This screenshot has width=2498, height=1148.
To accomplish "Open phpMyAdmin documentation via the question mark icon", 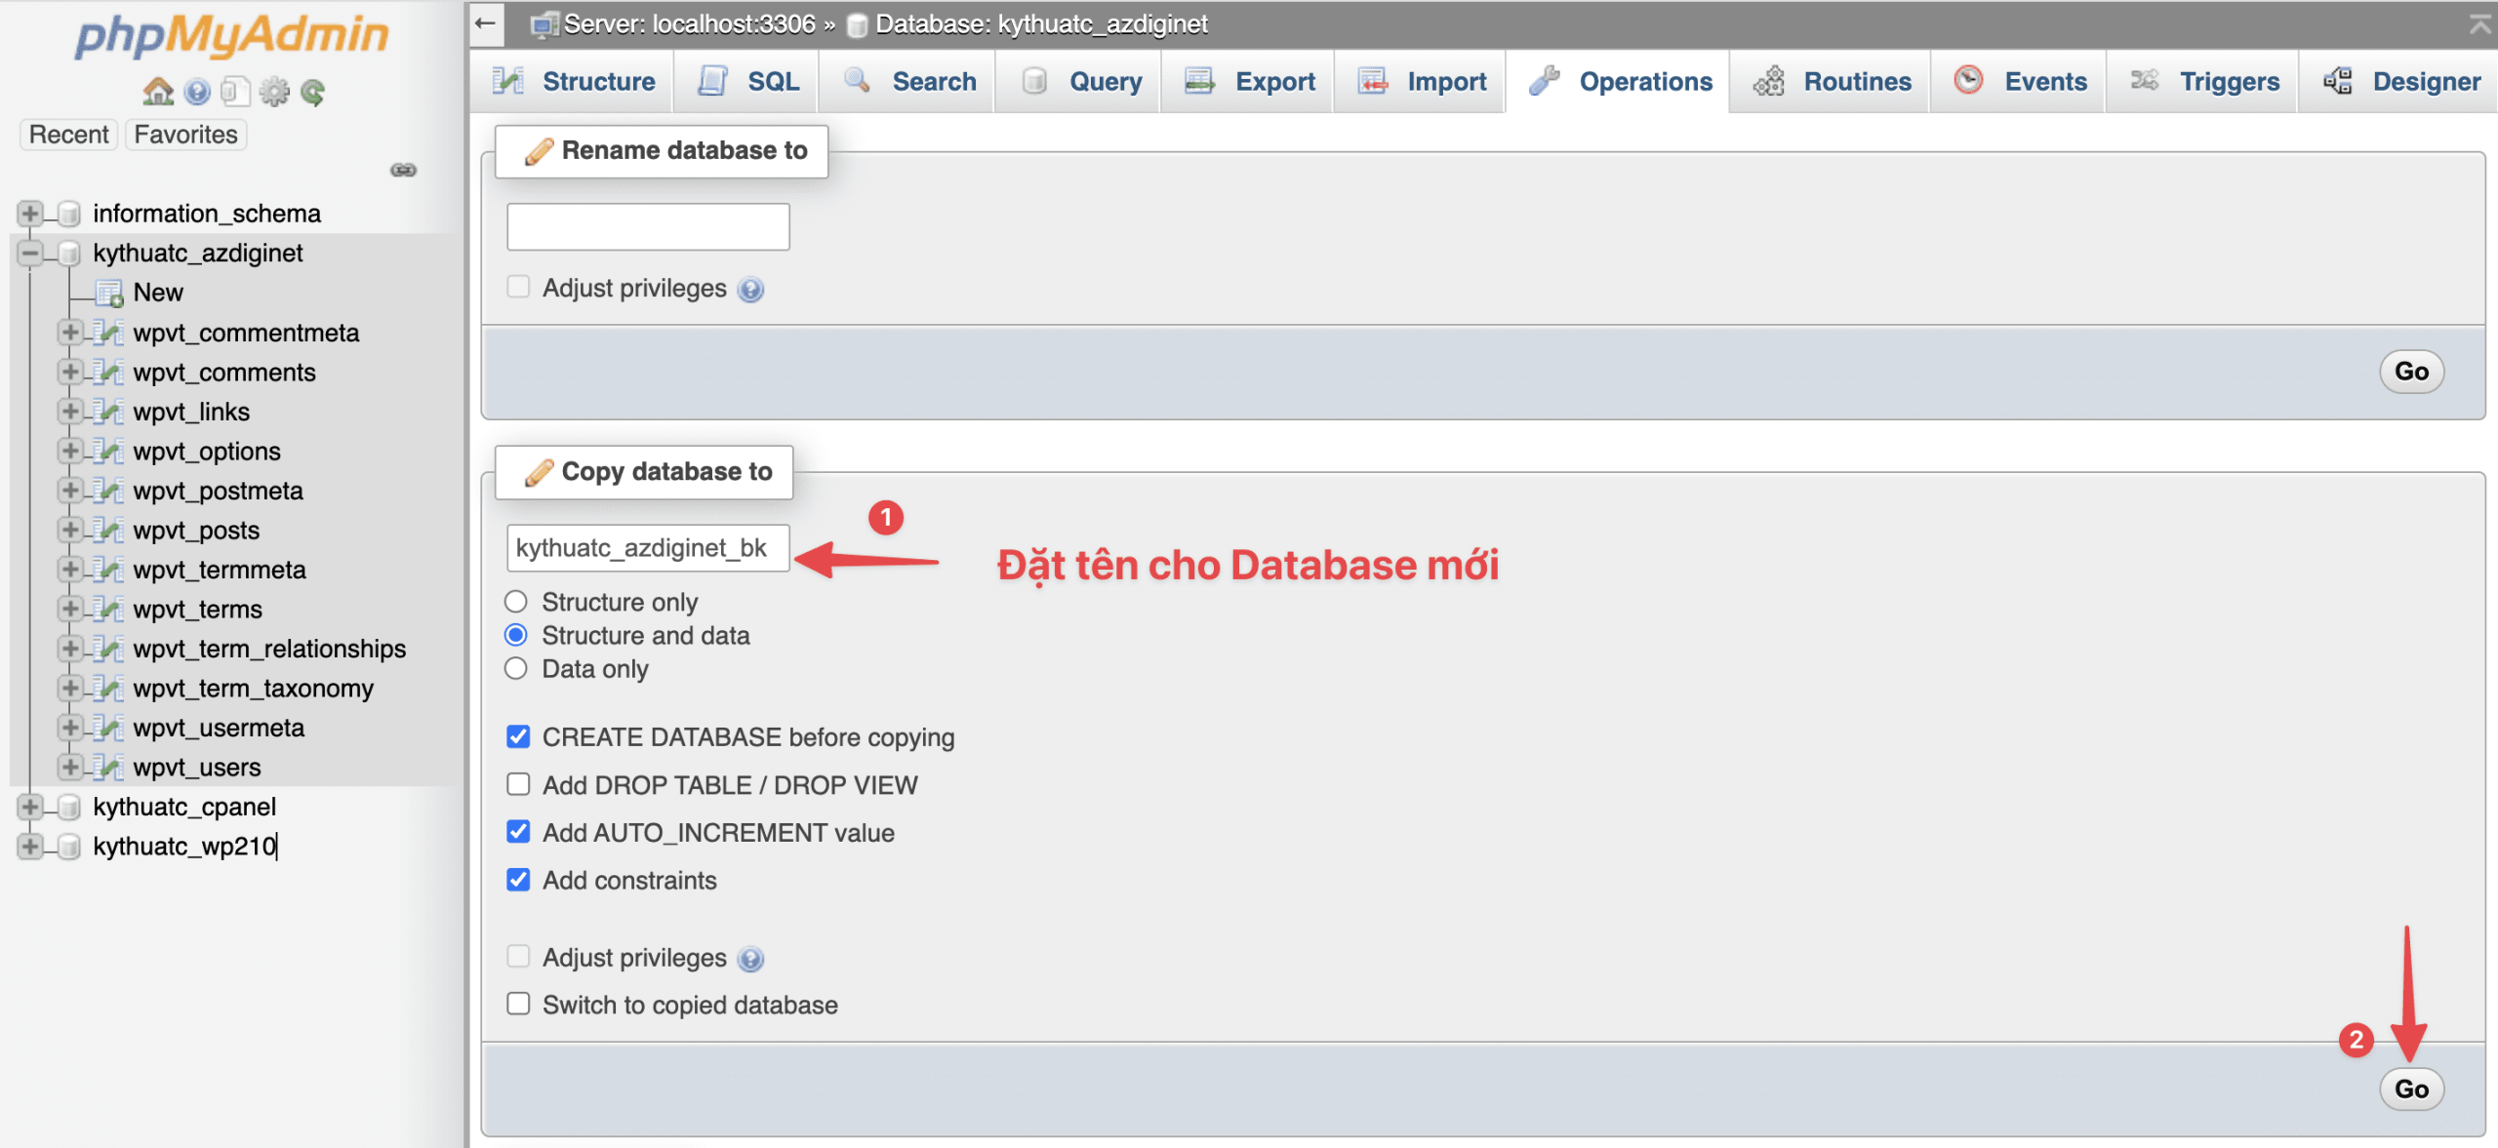I will point(197,91).
